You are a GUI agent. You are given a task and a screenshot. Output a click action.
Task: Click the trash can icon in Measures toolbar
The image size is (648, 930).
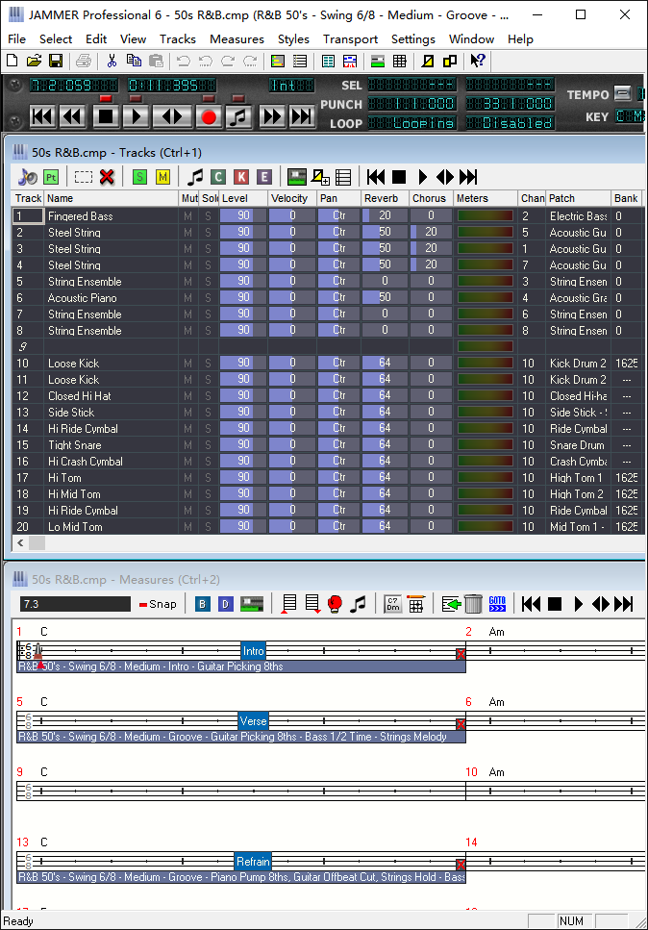[x=473, y=604]
